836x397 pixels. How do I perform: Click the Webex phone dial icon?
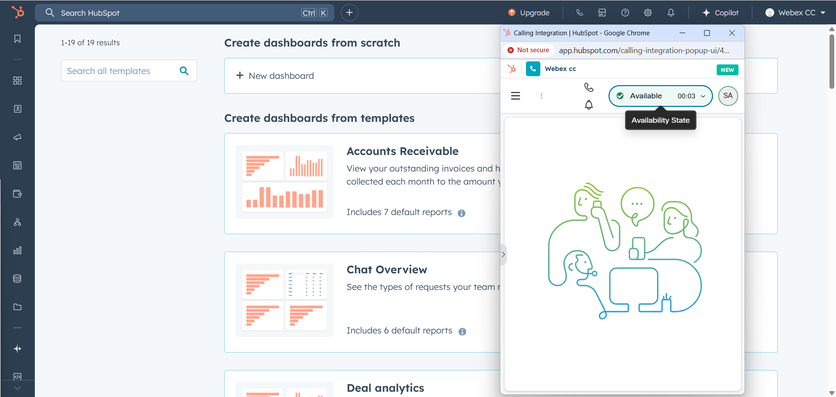click(x=589, y=87)
